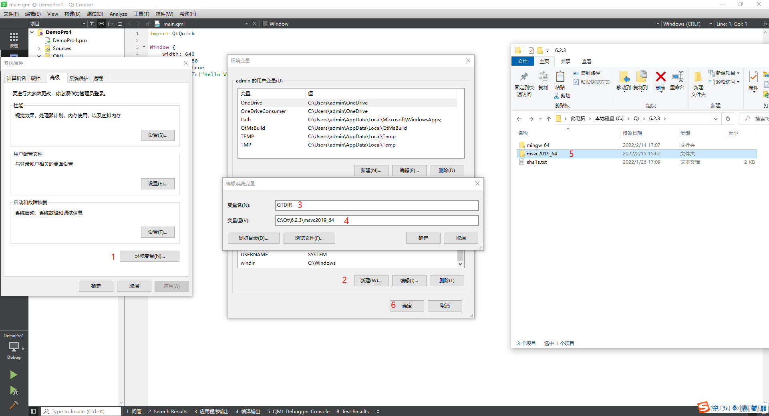Expand the output panes arrows in status bar
The height and width of the screenshot is (416, 769).
click(378, 411)
